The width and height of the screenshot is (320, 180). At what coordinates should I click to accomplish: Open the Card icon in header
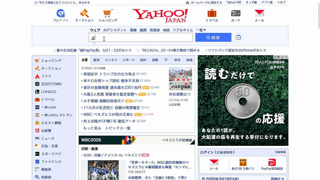[x=236, y=13]
